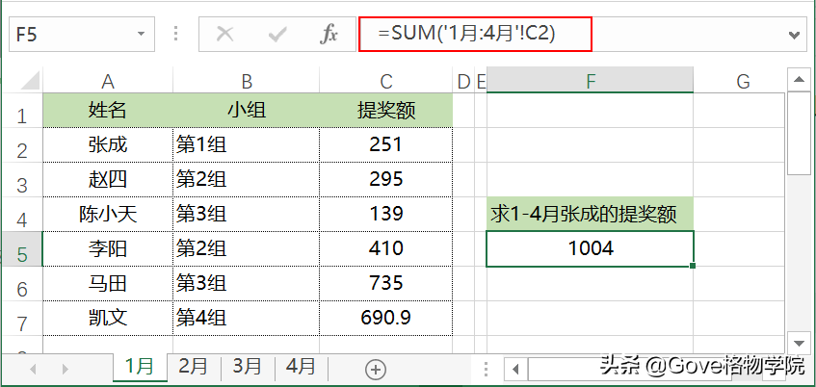This screenshot has width=816, height=387.
Task: Select row 5 header
Action: tap(21, 250)
